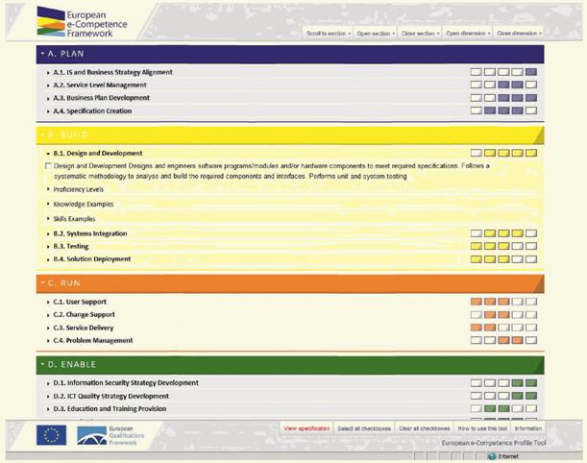Click last proficiency level box for B.3 Testing
This screenshot has width=587, height=463.
tap(531, 247)
